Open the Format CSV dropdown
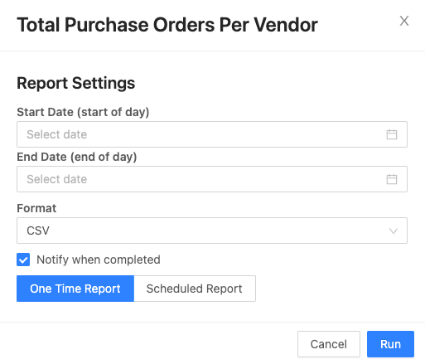Screen dimensions: 425x364 coord(212,231)
